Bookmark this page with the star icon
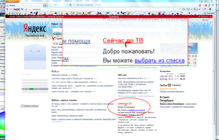 (x=174, y=9)
